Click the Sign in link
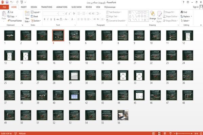Viewport: 203px width, 135px height. pos(196,7)
